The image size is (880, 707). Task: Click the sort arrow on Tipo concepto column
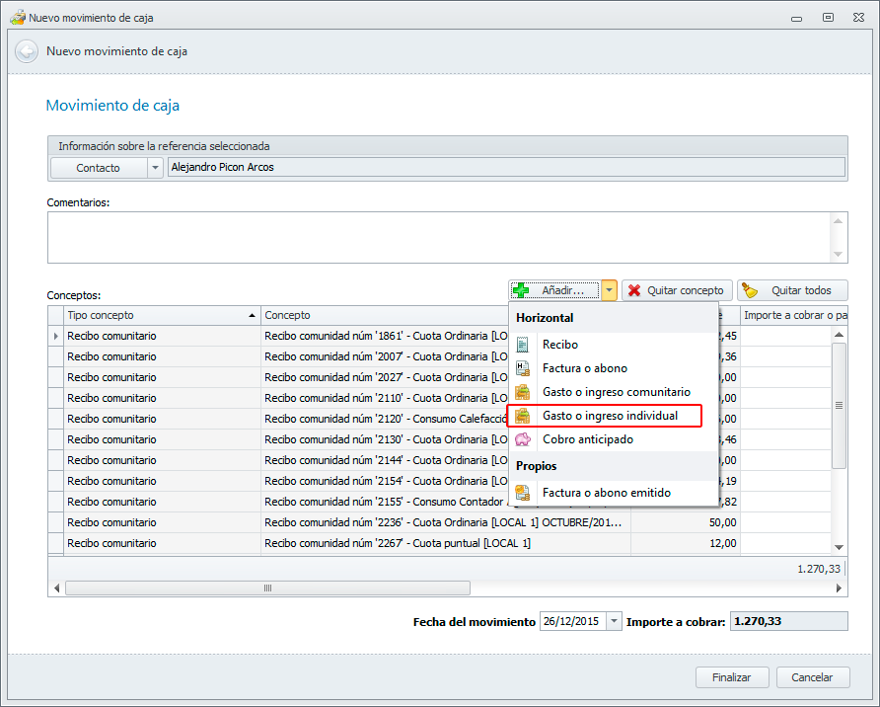252,316
